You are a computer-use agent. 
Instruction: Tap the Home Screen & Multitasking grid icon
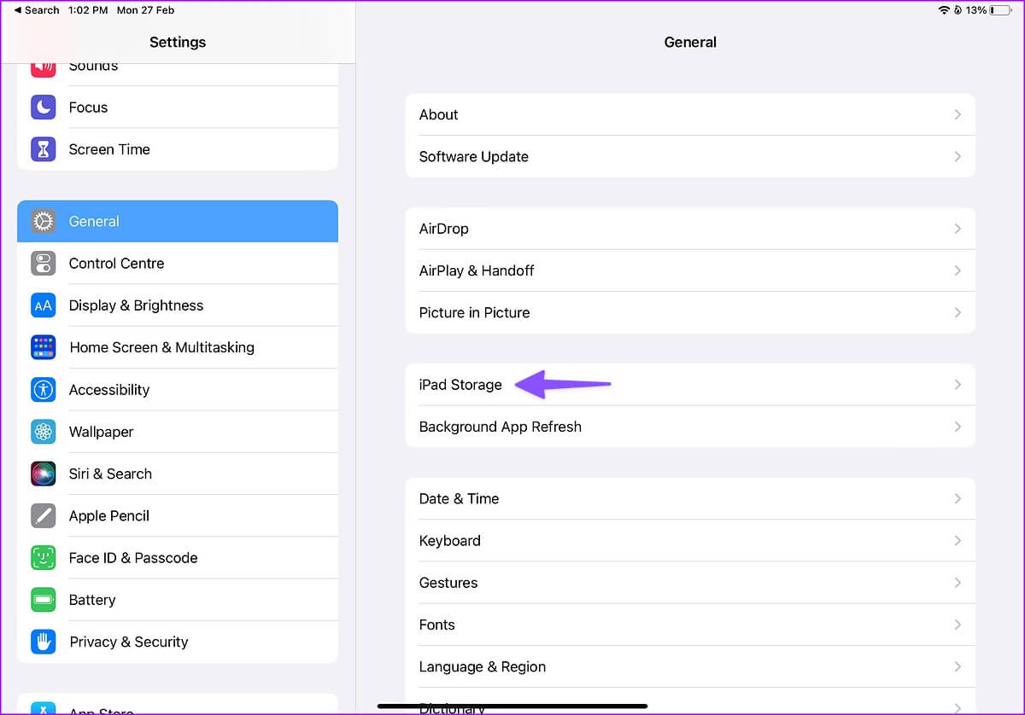click(44, 347)
